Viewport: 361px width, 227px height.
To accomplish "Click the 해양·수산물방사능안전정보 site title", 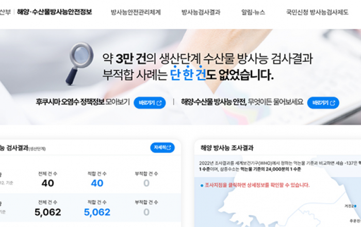I will (x=55, y=12).
